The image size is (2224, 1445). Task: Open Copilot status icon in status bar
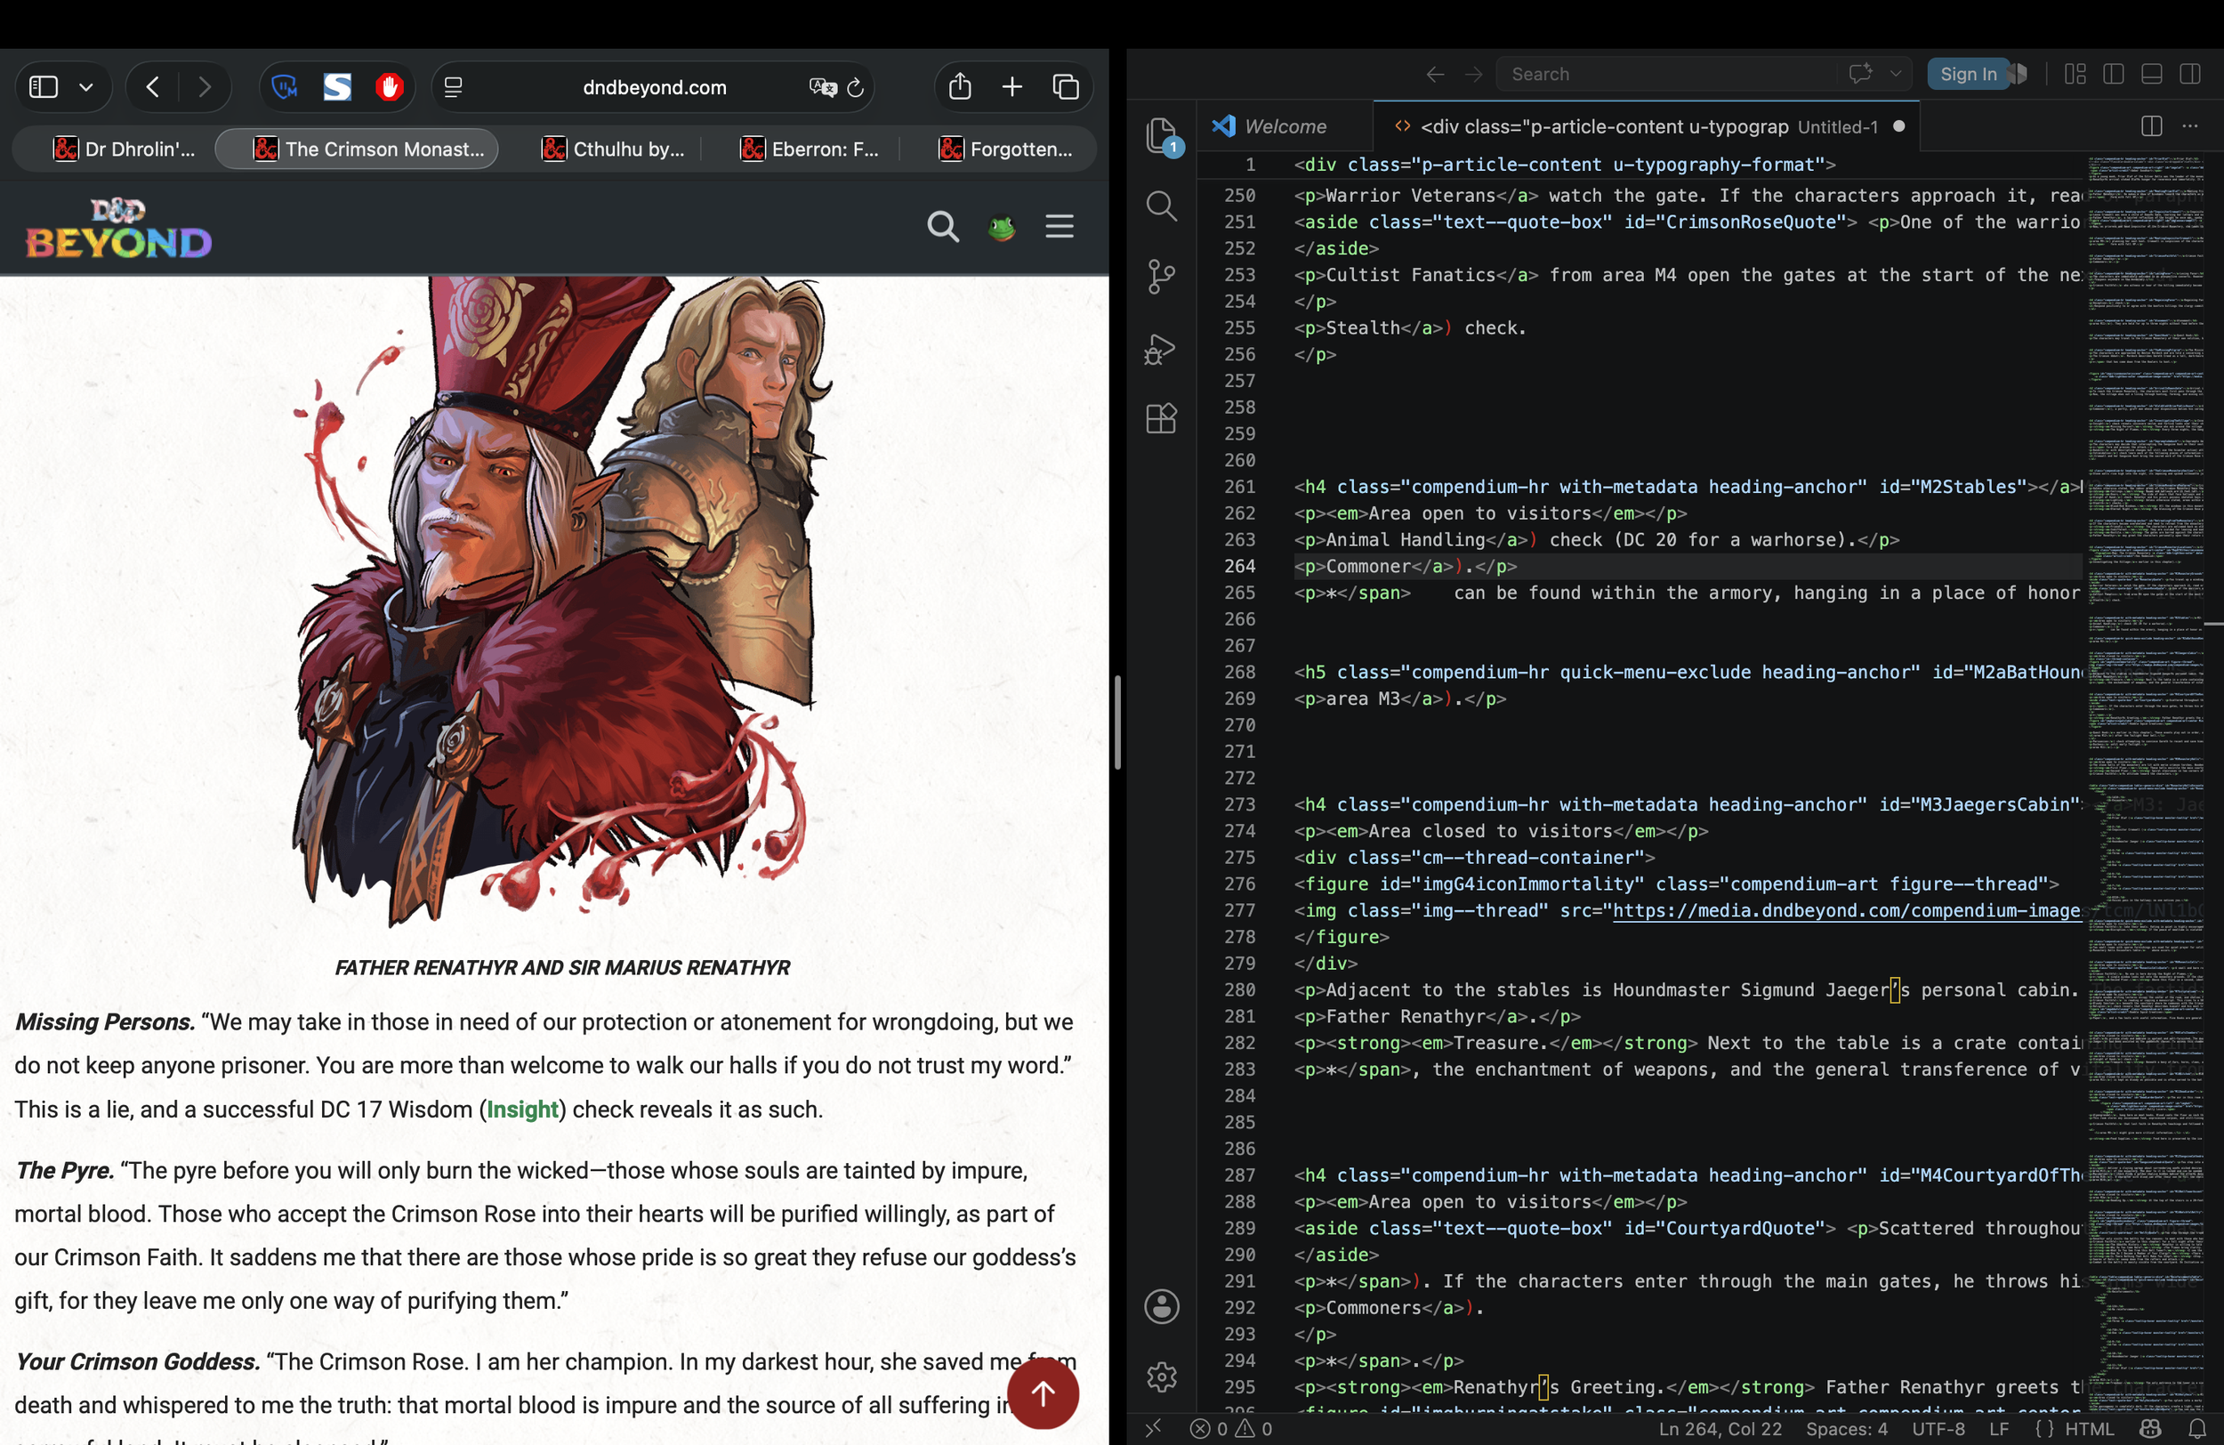click(2150, 1428)
